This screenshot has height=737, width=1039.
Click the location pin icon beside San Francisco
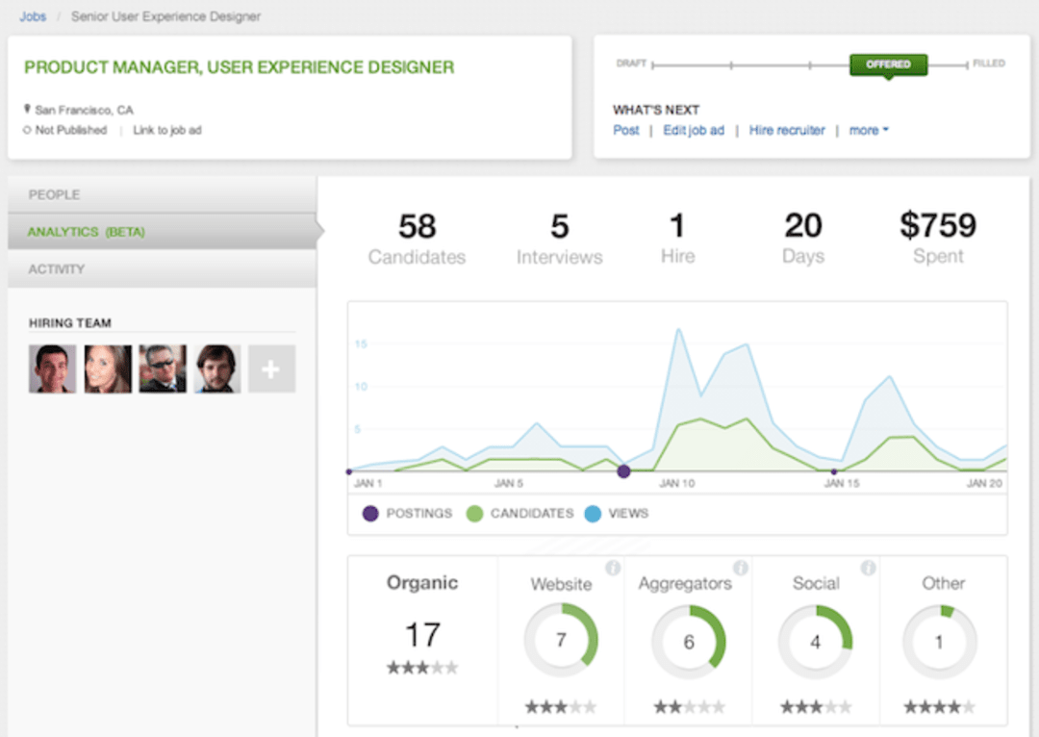point(27,108)
